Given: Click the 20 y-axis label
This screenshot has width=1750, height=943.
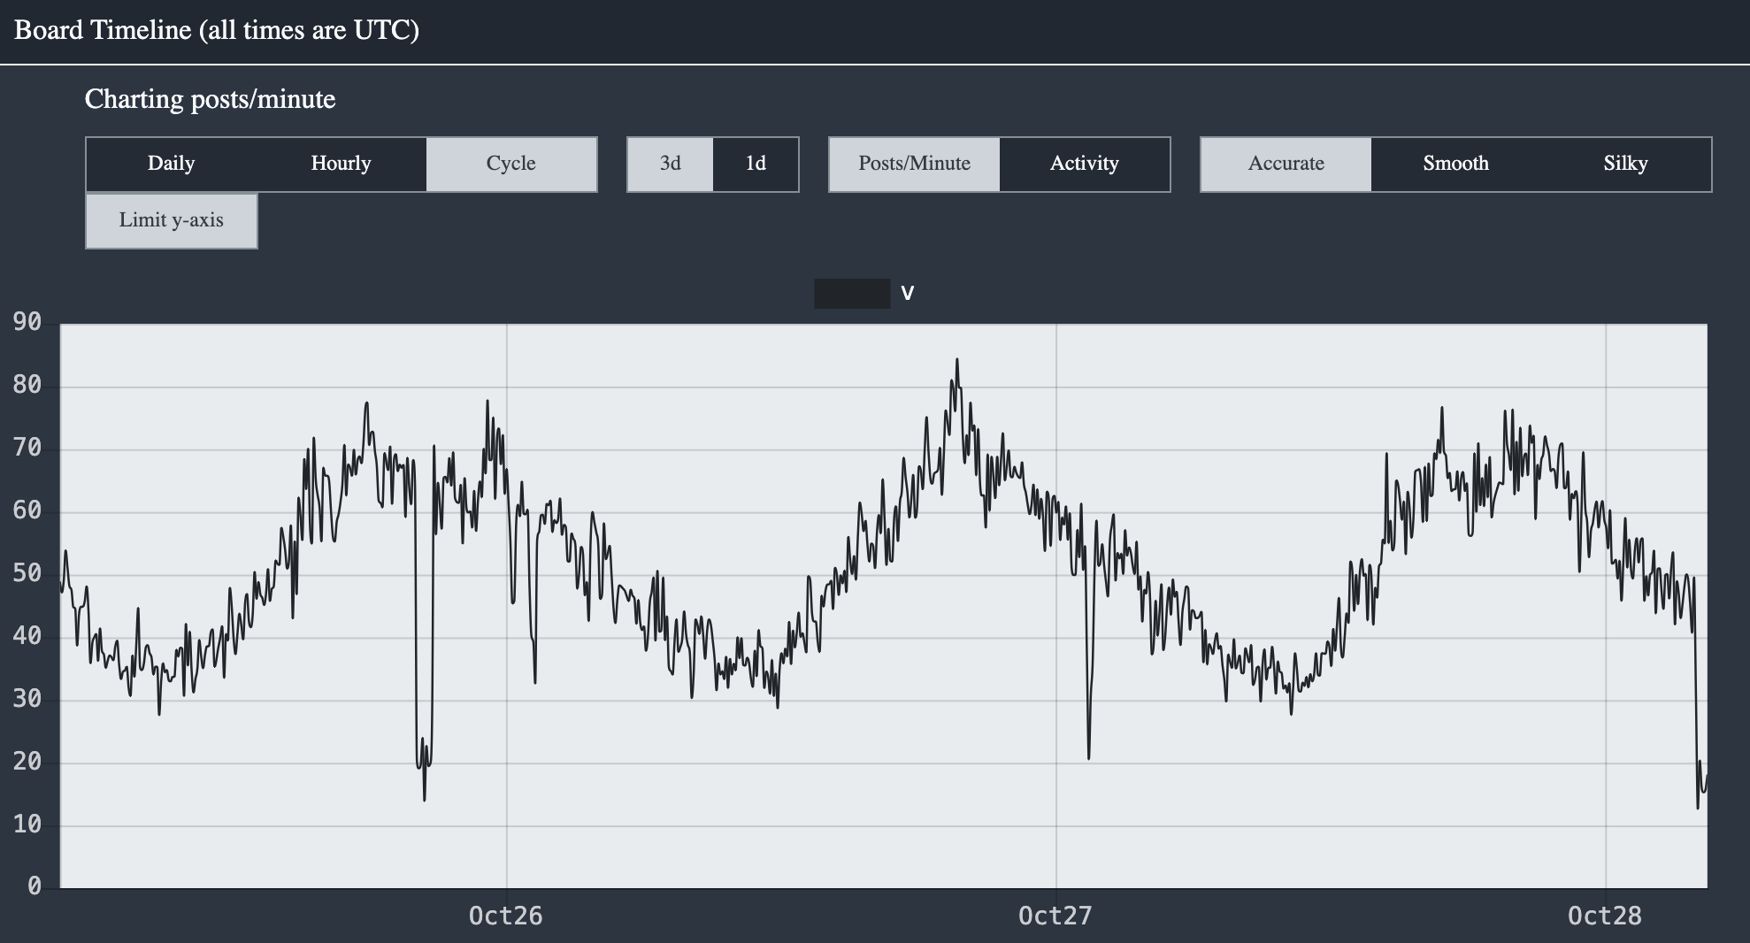Looking at the screenshot, I should coord(27,762).
